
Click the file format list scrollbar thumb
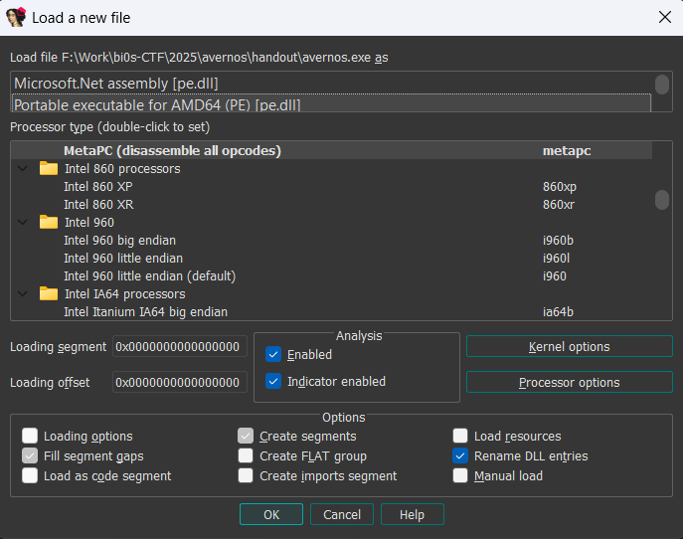point(662,85)
